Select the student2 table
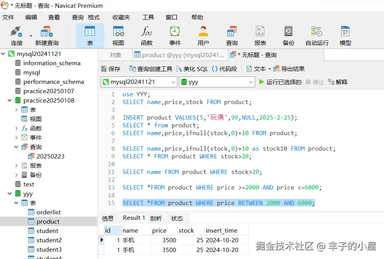Viewport: 384px width, 259px height. [49, 240]
